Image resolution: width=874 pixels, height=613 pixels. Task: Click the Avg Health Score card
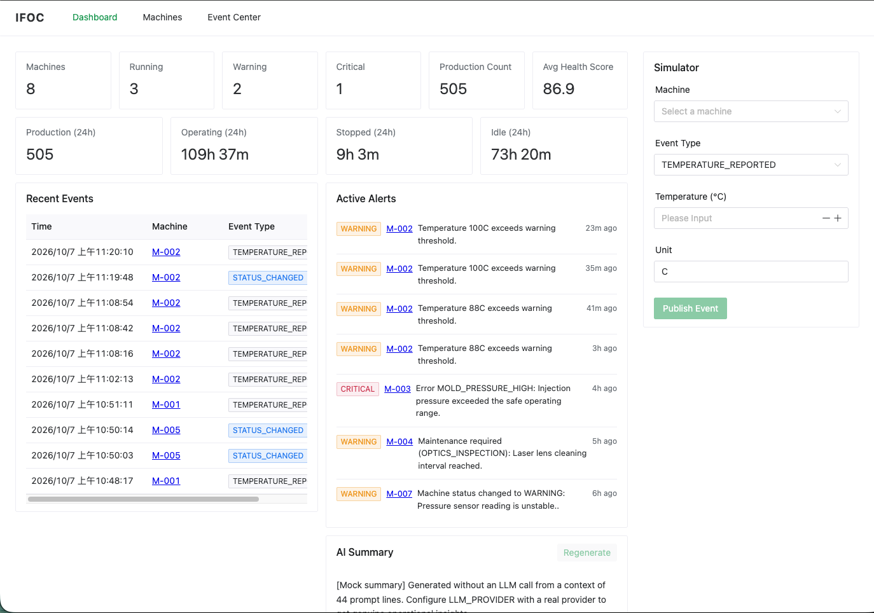580,80
